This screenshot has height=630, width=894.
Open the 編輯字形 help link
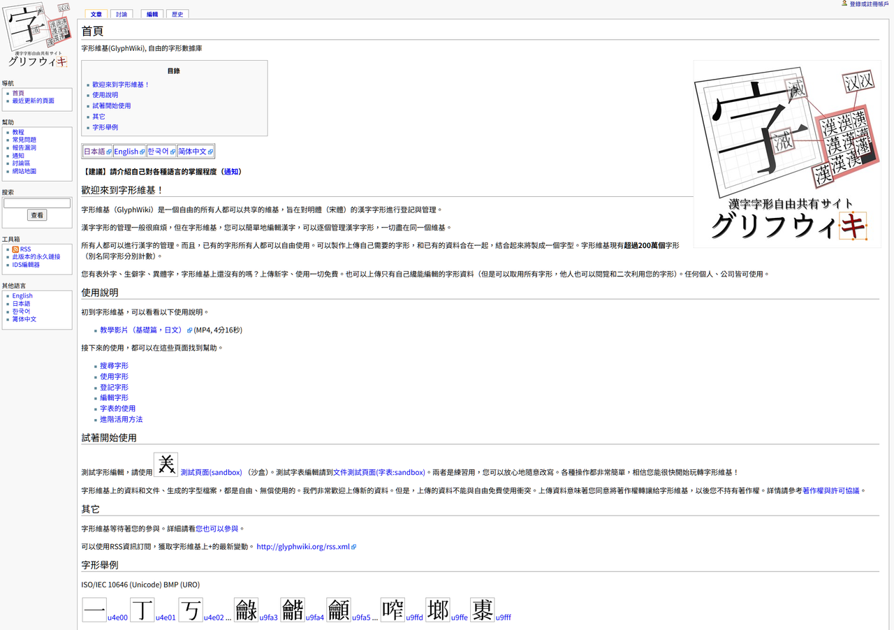tap(114, 398)
